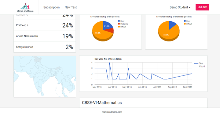Image resolution: width=220 pixels, height=116 pixels.
Task: Click the Easy legend dot in all-questions chart
Action: click(x=119, y=21)
